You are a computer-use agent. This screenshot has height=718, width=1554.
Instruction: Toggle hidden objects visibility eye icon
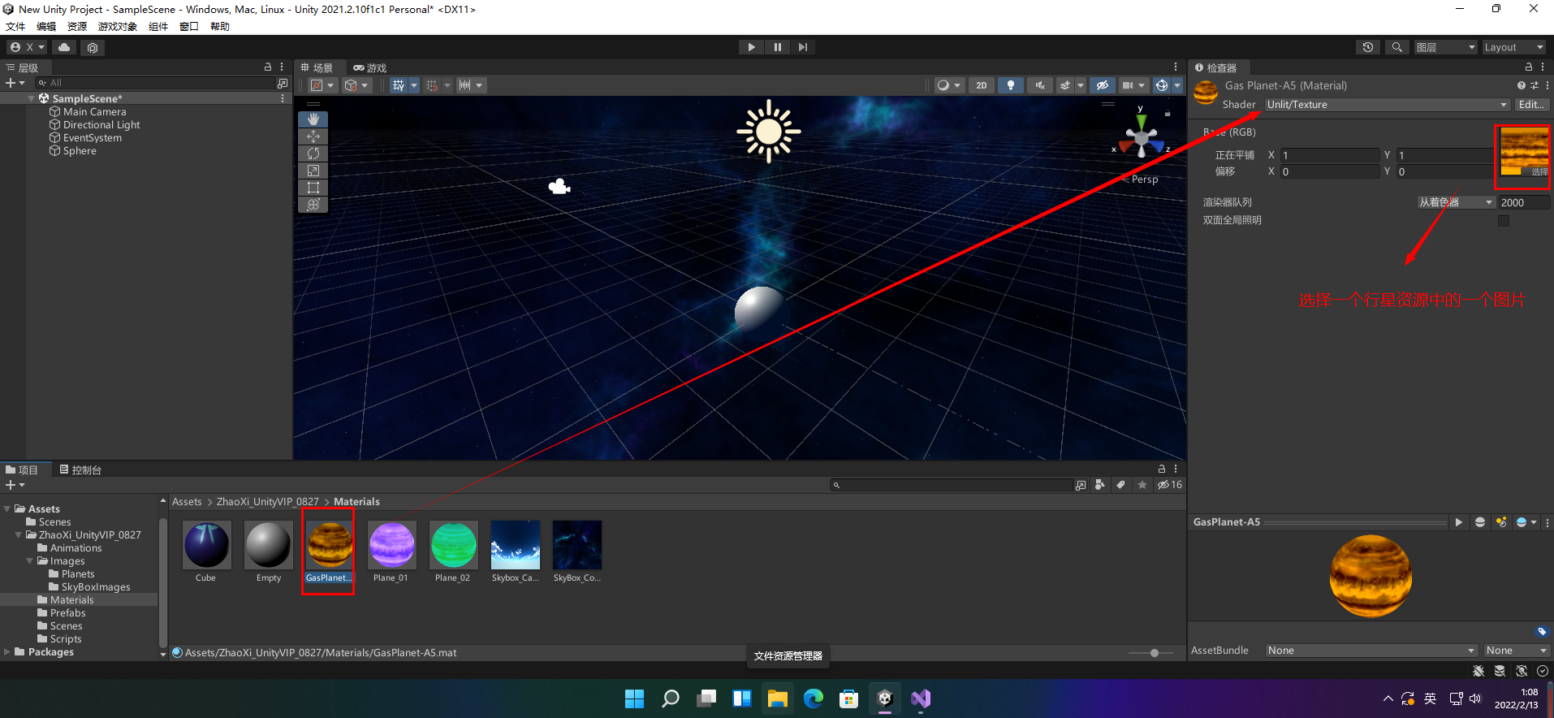point(1102,85)
